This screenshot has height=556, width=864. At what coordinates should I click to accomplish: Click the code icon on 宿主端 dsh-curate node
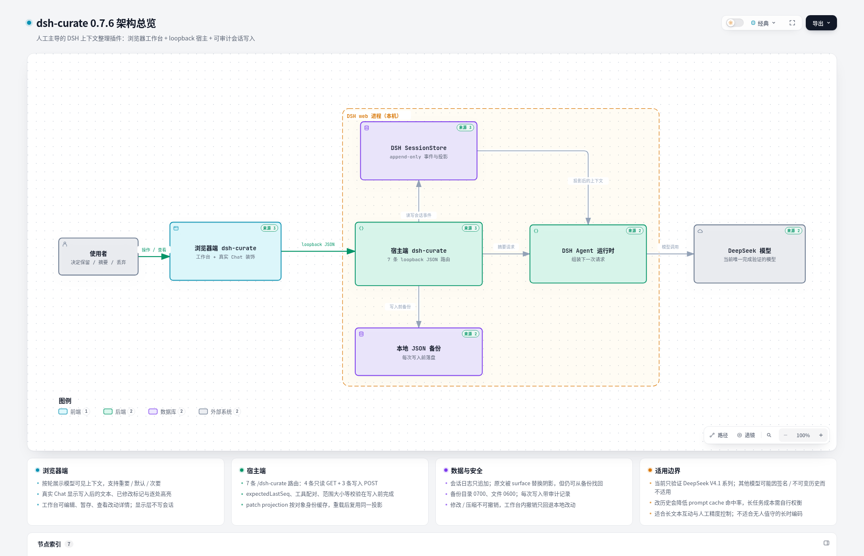point(361,228)
